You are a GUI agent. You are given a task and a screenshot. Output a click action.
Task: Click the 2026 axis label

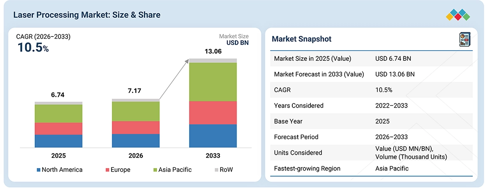136,156
